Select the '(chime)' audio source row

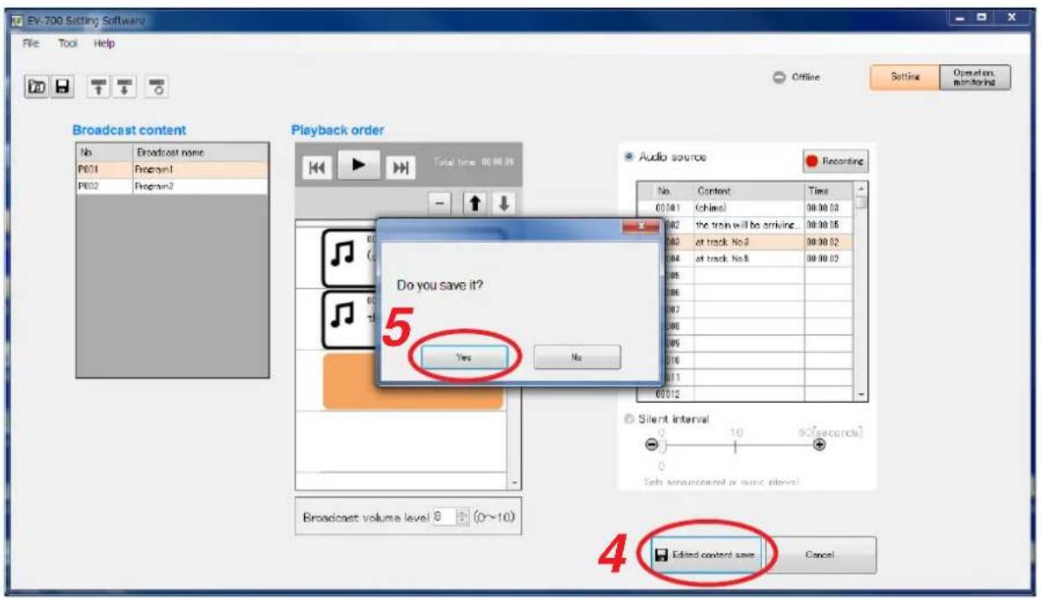coord(745,207)
